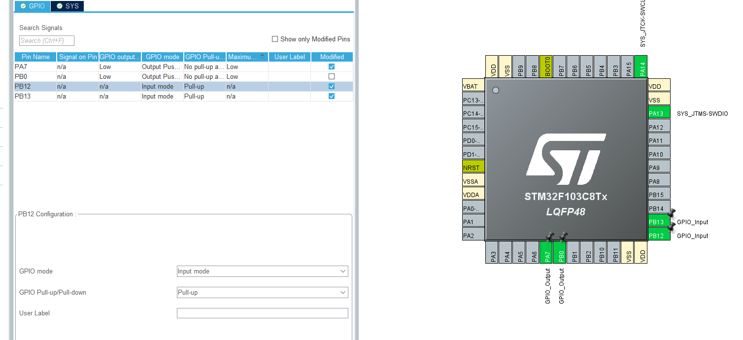This screenshot has height=340, width=743.
Task: Click pin PA3 on the chip
Action: click(493, 252)
